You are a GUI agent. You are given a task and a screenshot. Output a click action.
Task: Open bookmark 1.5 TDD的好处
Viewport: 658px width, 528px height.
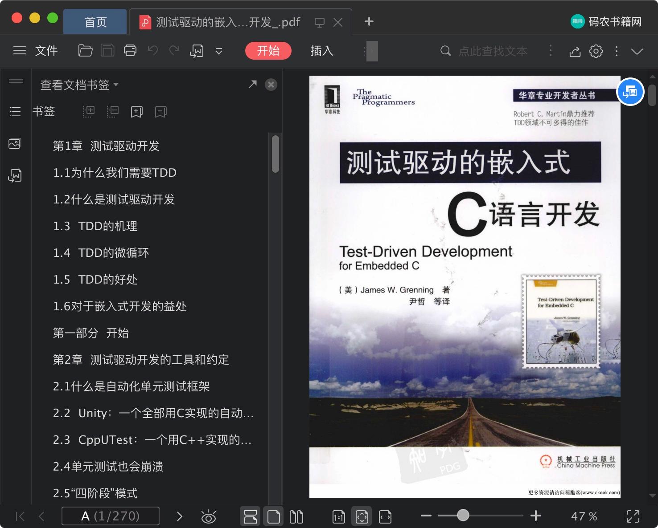[x=95, y=280]
